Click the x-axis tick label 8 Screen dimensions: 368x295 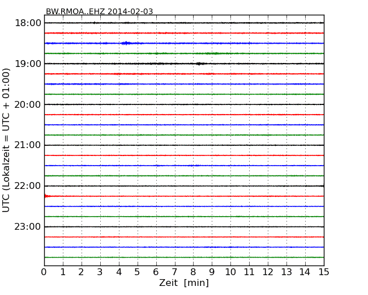tap(193, 272)
